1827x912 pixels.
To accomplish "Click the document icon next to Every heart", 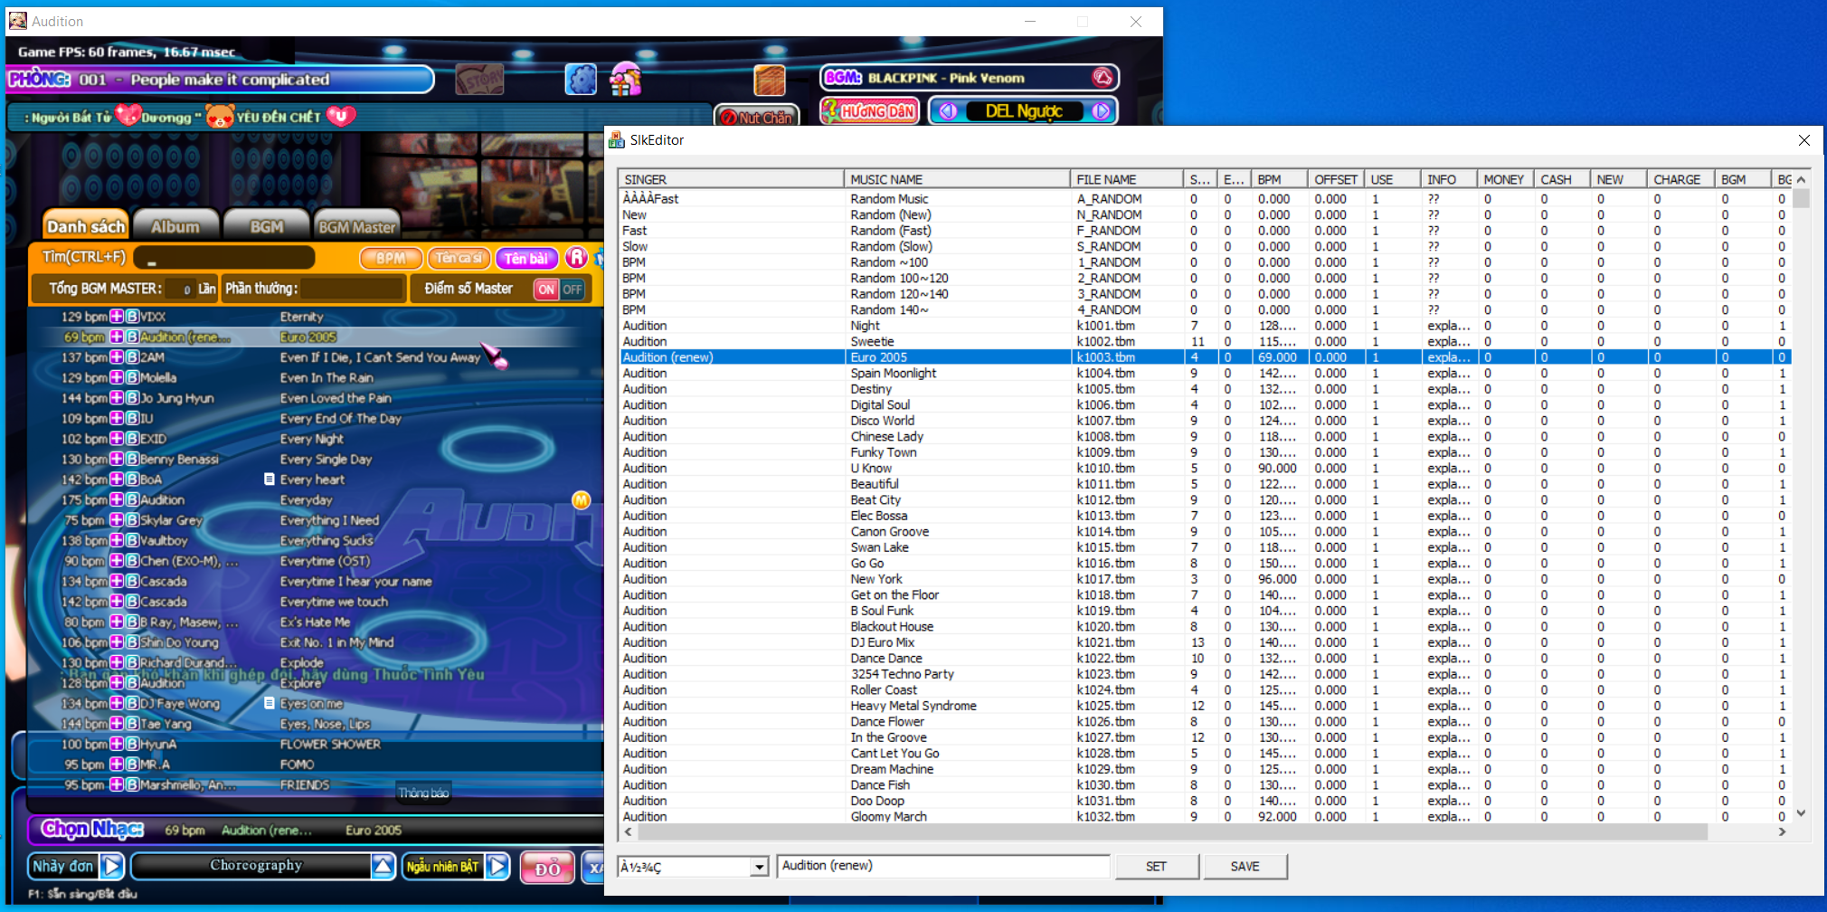I will [269, 479].
